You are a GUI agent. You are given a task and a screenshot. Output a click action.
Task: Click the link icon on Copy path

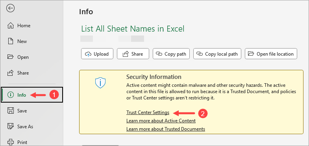[159, 54]
